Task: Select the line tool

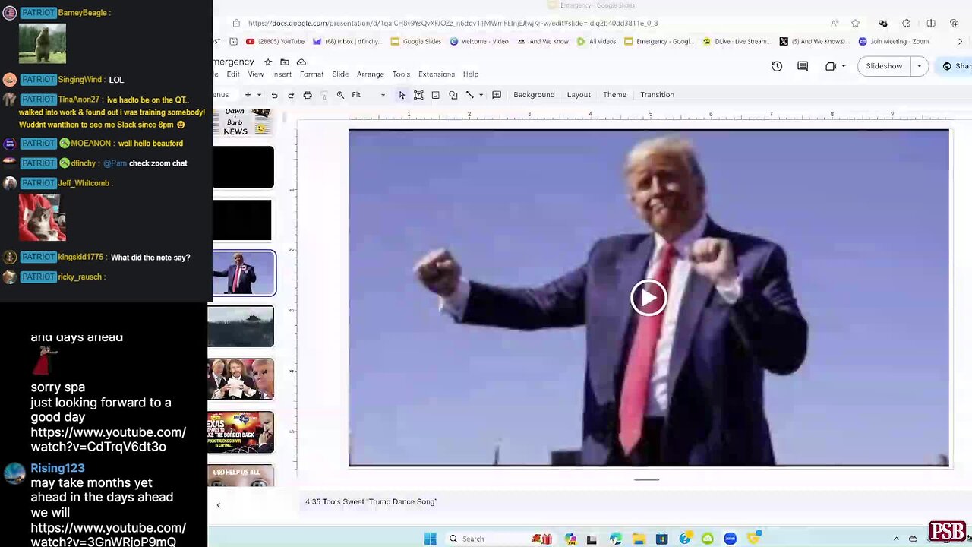Action: (469, 95)
